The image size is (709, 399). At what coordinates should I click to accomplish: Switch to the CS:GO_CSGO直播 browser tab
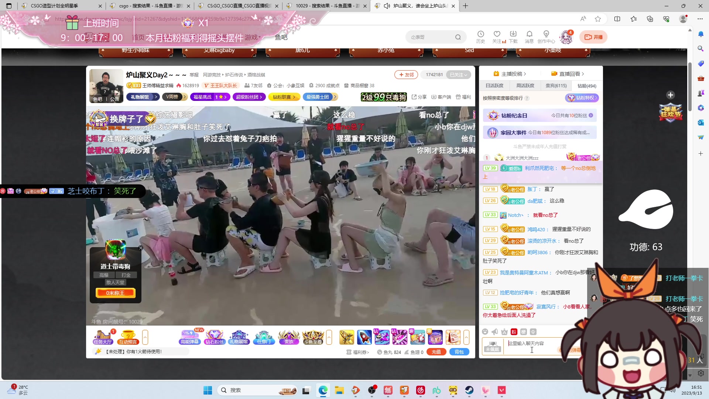pyautogui.click(x=239, y=6)
